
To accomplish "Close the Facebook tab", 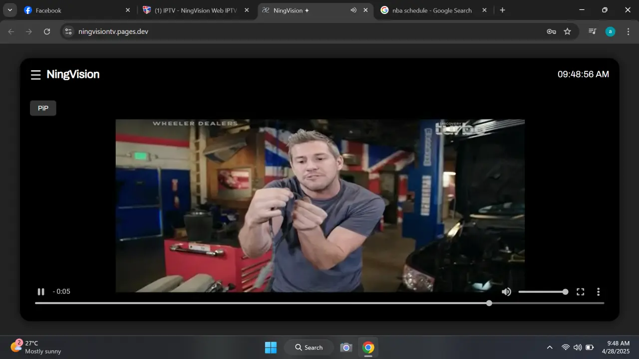I will coord(128,10).
